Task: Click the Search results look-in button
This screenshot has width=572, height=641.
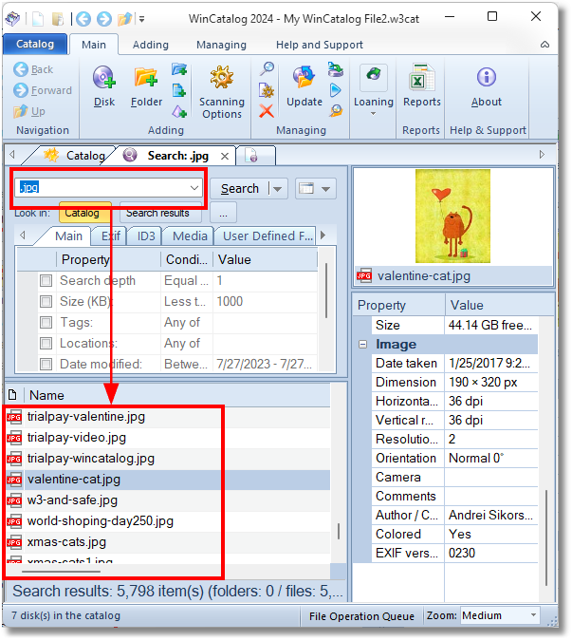Action: [157, 214]
